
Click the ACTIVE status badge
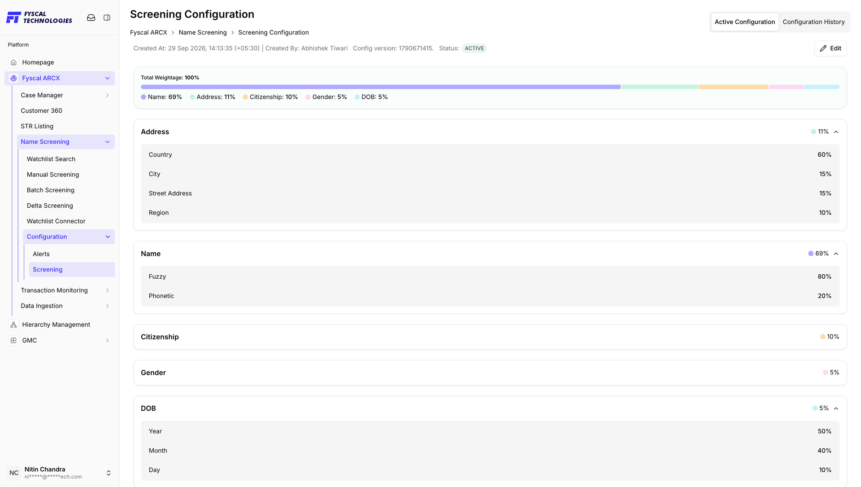tap(474, 48)
